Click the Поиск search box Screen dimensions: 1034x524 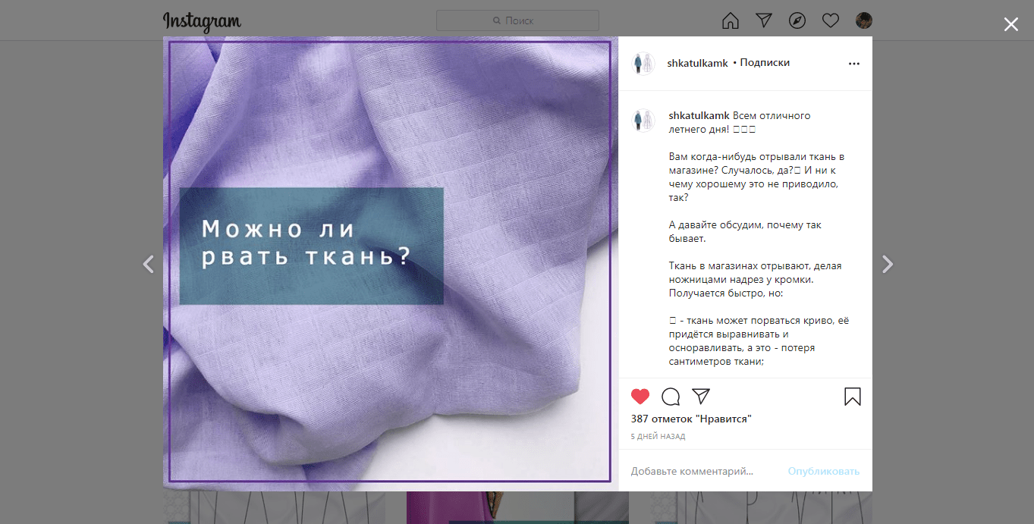tap(517, 20)
